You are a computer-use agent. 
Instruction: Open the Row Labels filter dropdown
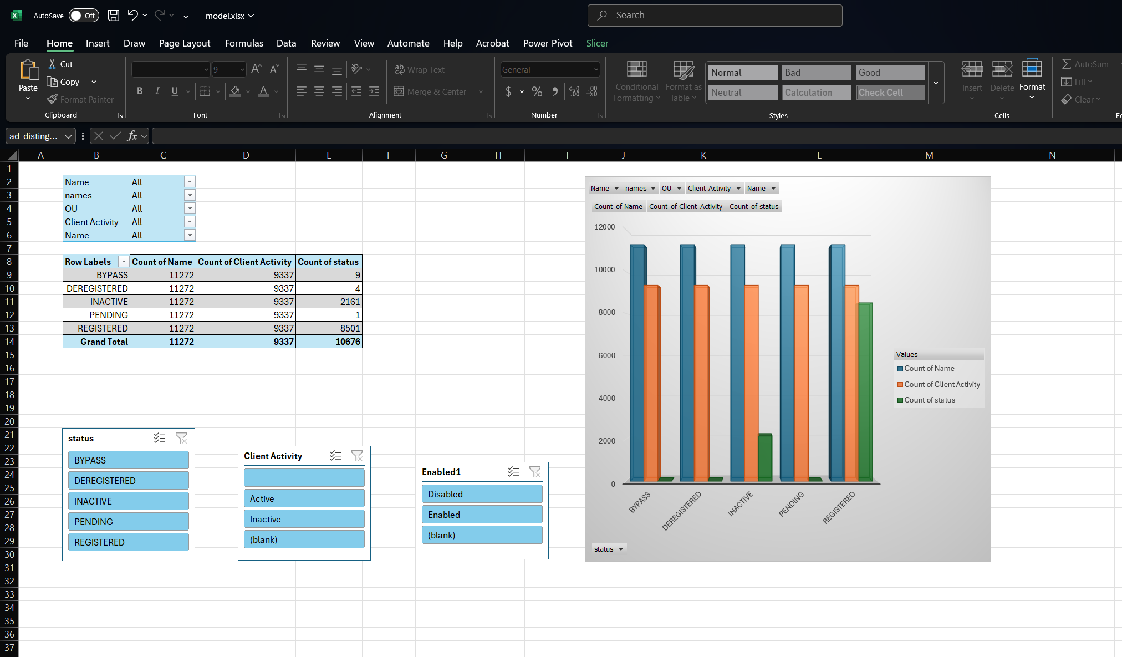pos(123,261)
